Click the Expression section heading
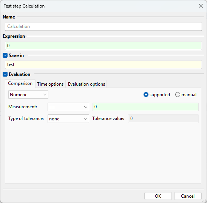 pyautogui.click(x=14, y=36)
